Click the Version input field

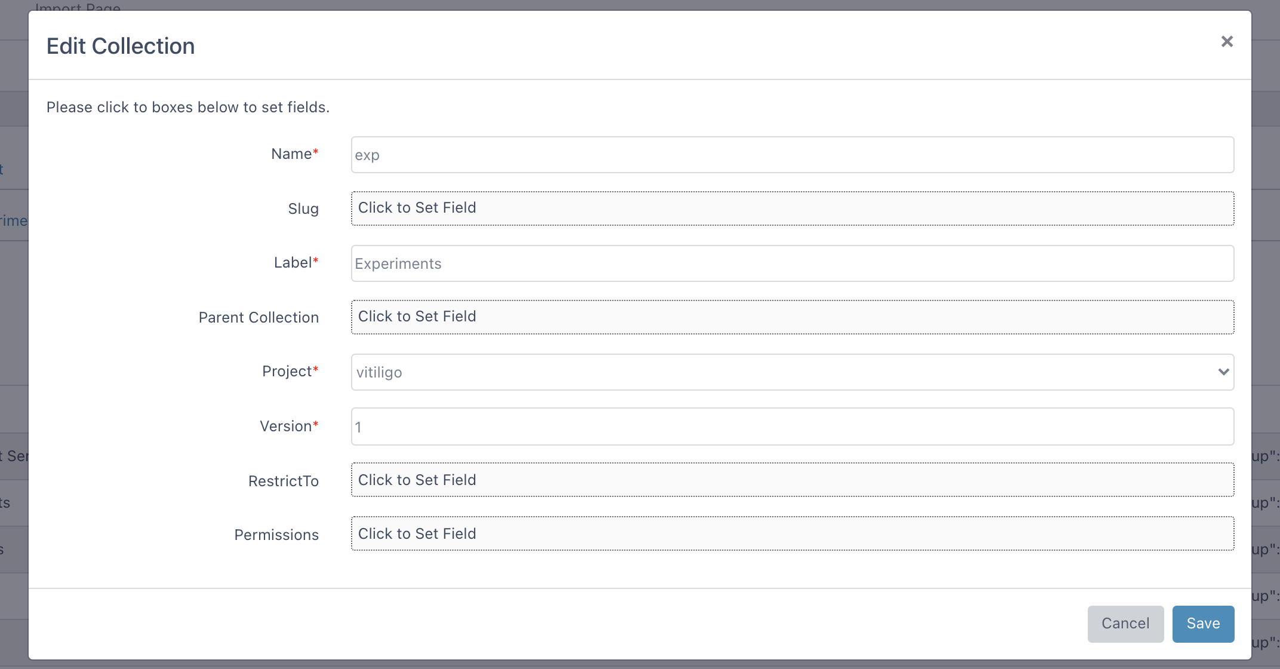(792, 427)
